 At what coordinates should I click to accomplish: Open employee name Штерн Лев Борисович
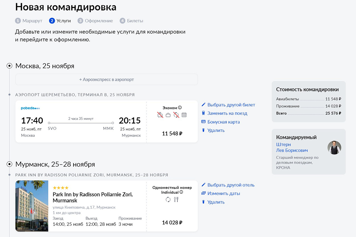pyautogui.click(x=292, y=147)
